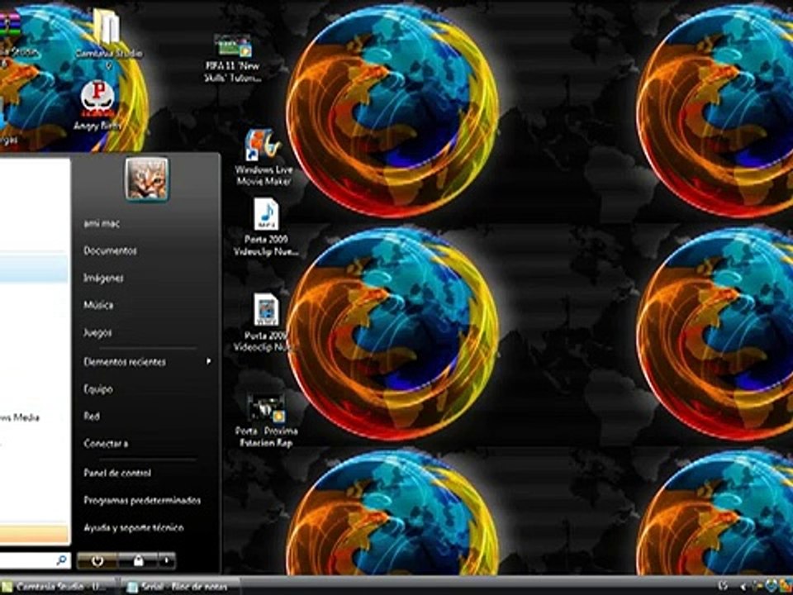Open Juegos from the Start menu
The width and height of the screenshot is (793, 595).
click(x=97, y=332)
